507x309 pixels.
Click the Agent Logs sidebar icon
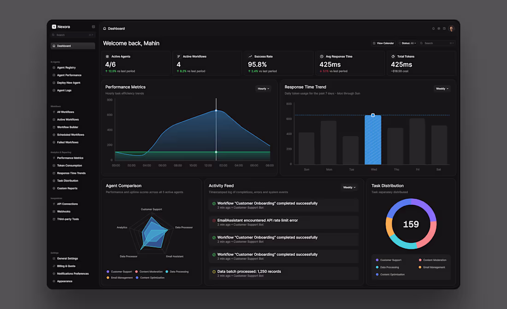click(54, 90)
